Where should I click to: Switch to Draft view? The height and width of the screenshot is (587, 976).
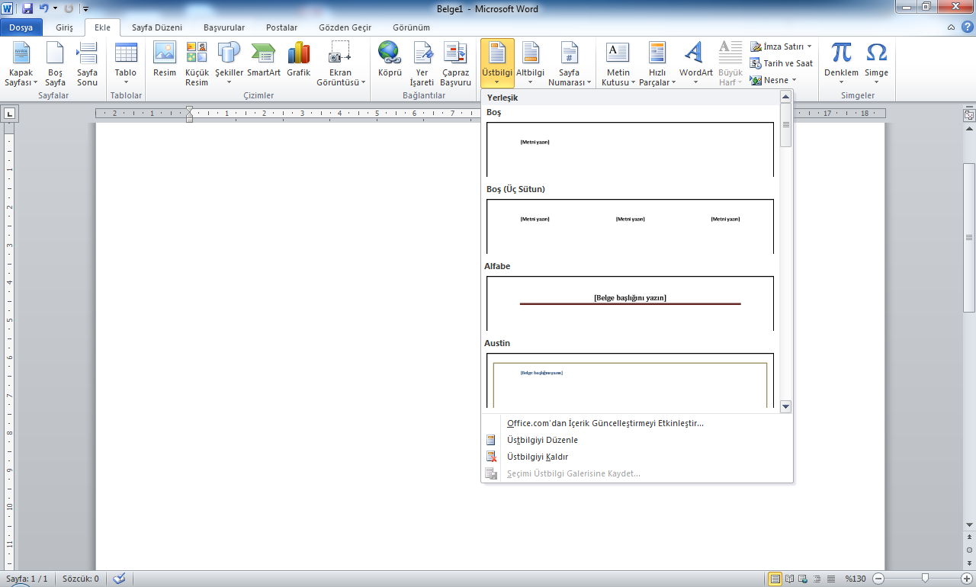point(831,579)
